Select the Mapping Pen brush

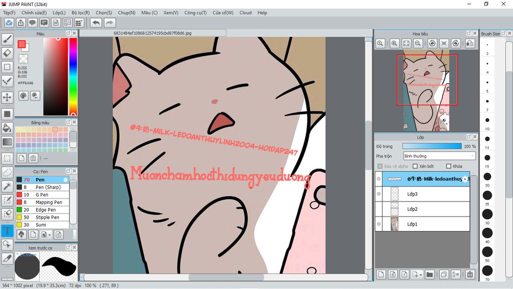[43, 202]
